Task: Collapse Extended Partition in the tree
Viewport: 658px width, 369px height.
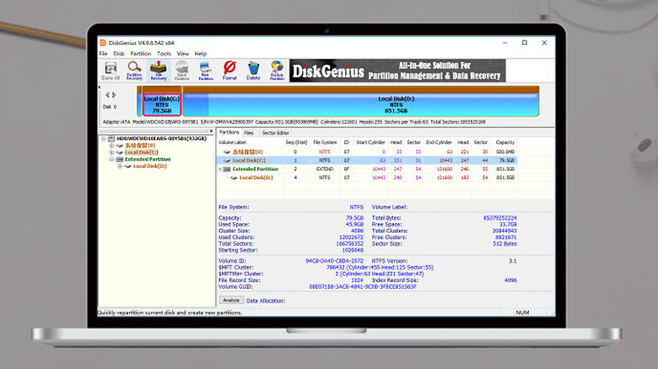Action: 111,159
